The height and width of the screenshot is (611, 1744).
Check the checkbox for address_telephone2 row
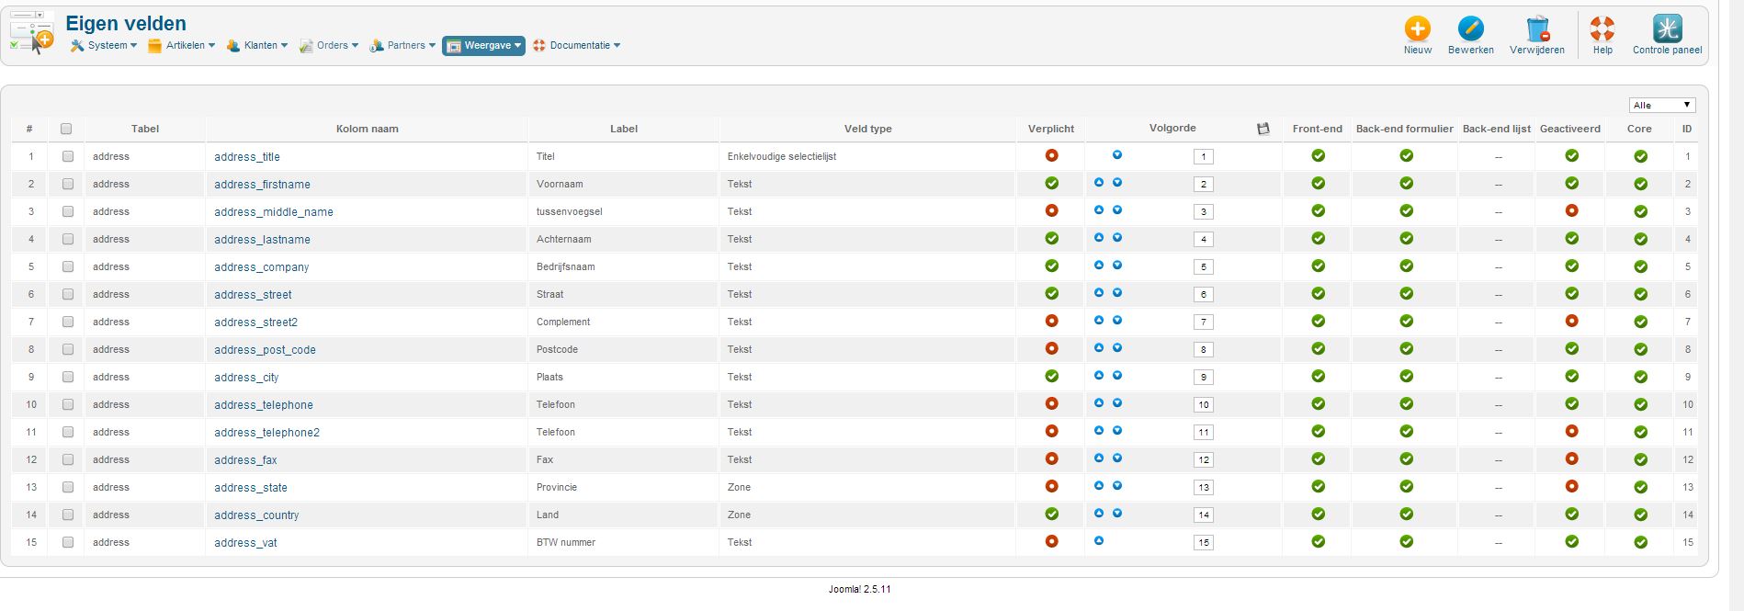tap(68, 432)
